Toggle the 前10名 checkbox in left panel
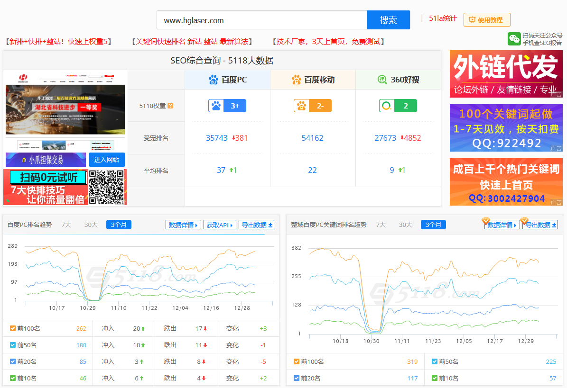Image resolution: width=567 pixels, height=388 pixels. 13,378
